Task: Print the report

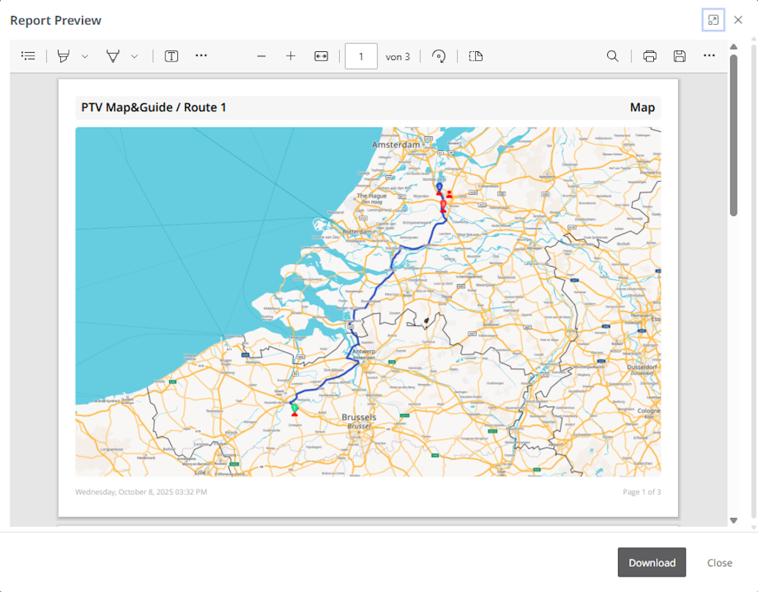Action: coord(650,56)
